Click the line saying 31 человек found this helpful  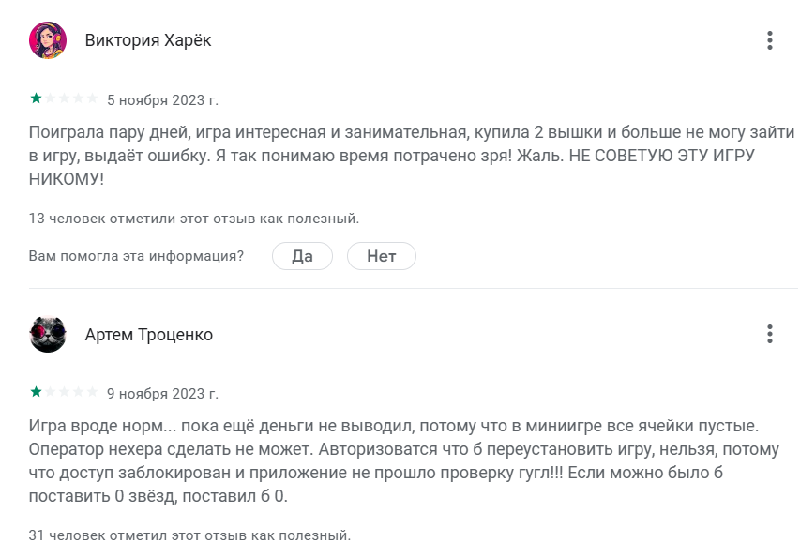[x=189, y=535]
